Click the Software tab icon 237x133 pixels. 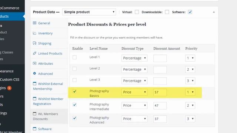tap(34, 129)
